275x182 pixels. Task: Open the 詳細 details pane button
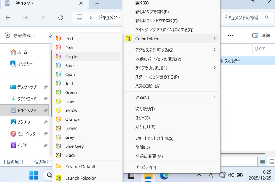click(x=261, y=36)
